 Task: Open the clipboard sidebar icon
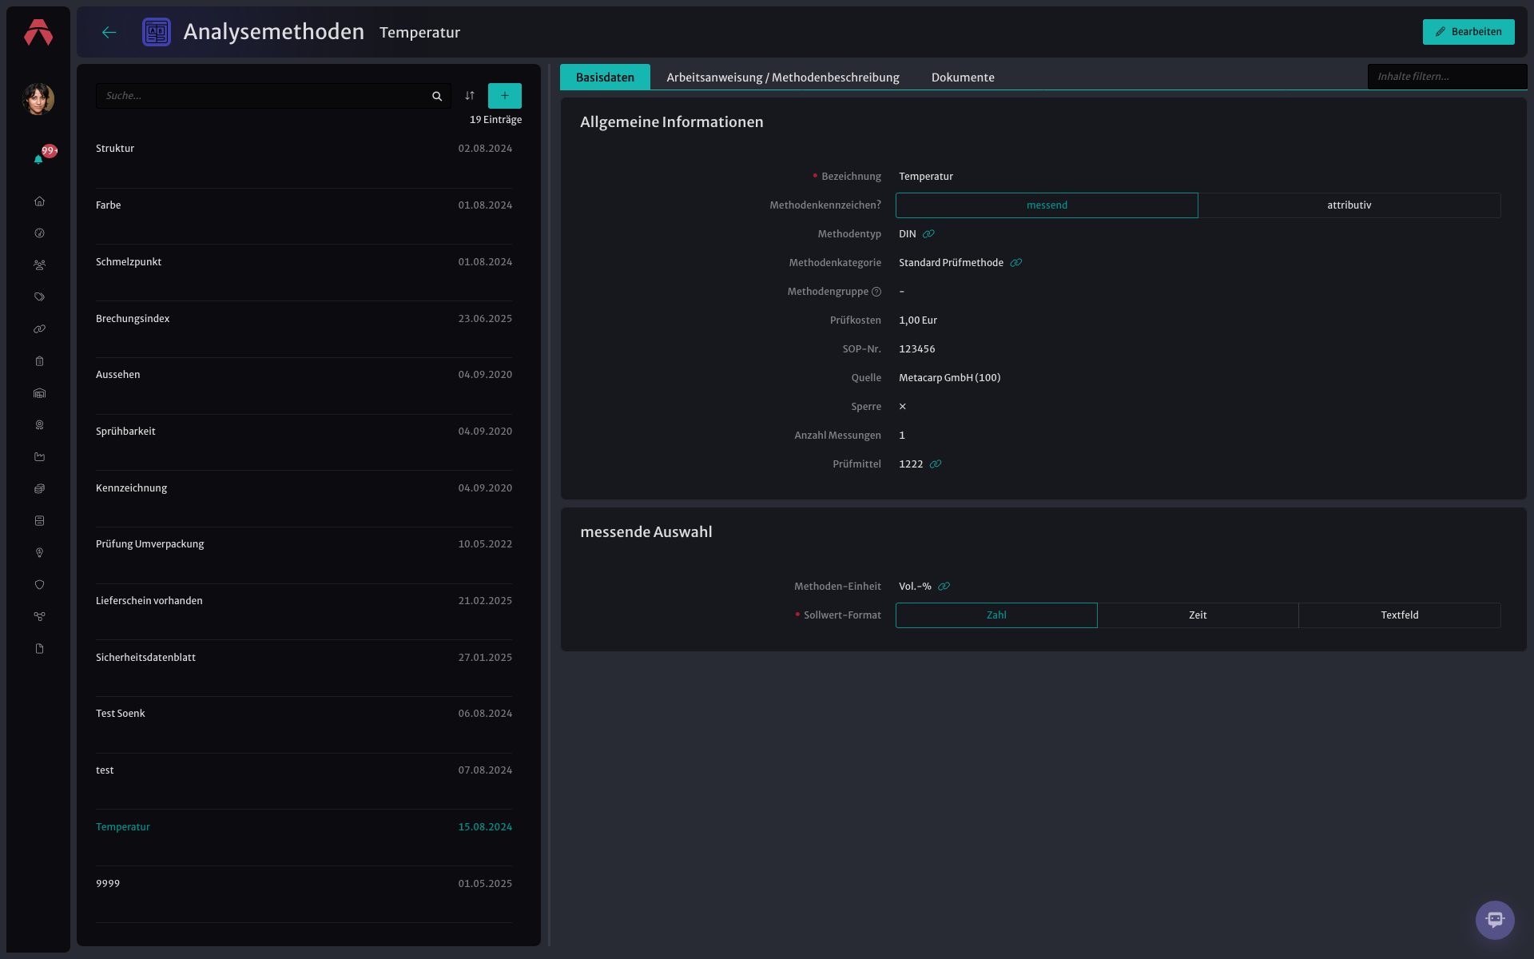tap(39, 361)
